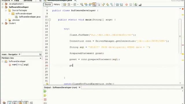Click the Find Selection magnifier icon

point(82,5)
